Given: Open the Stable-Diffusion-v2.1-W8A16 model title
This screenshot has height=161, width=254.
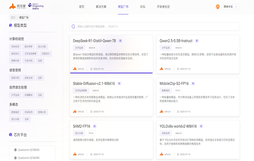Looking at the screenshot, I should [94, 83].
